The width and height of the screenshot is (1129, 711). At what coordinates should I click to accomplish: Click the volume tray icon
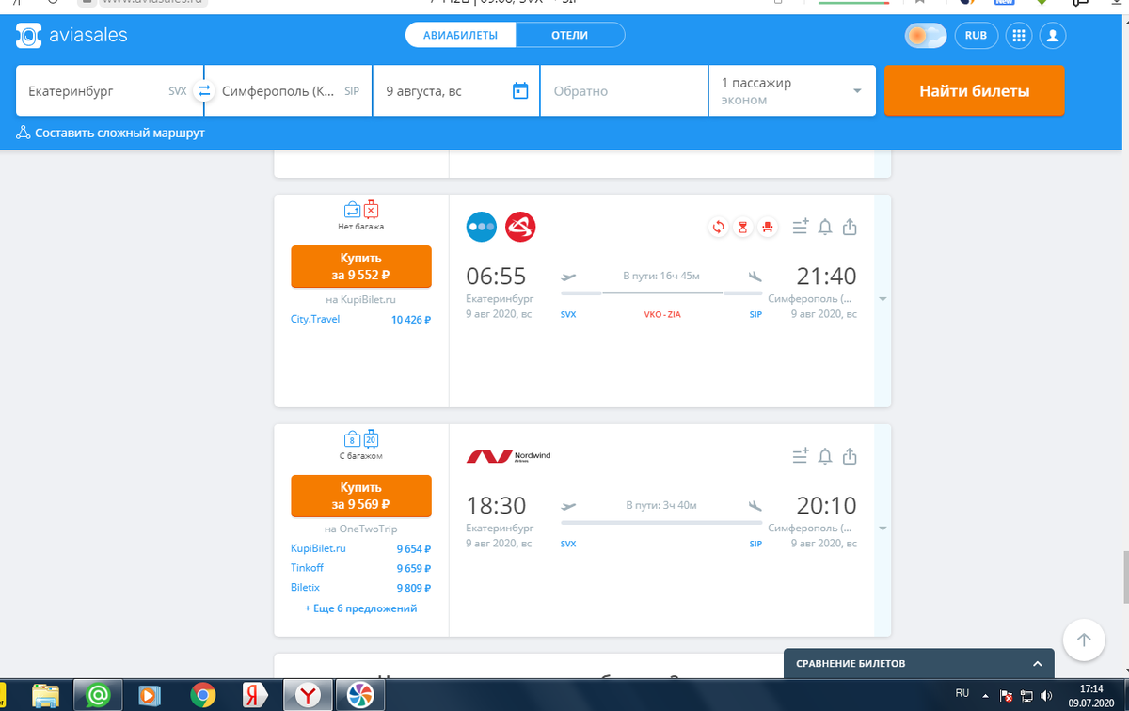tap(1046, 696)
